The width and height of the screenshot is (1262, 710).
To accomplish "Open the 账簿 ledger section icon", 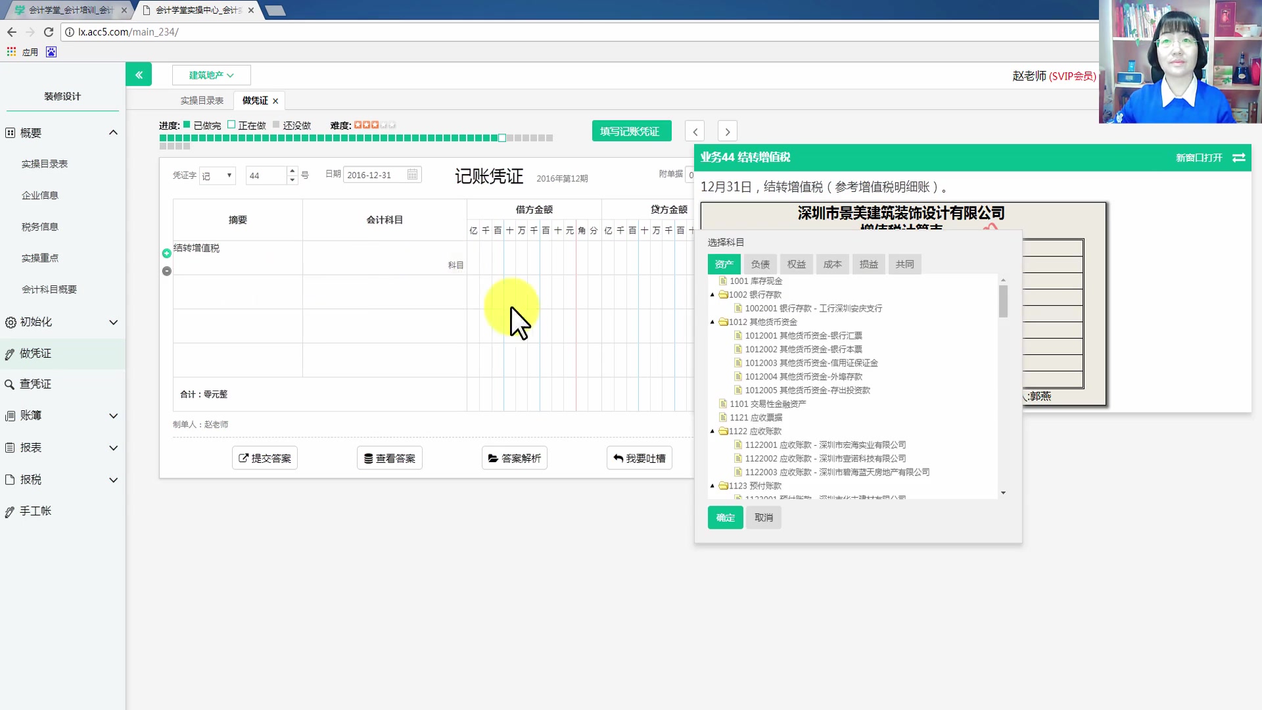I will click(9, 415).
